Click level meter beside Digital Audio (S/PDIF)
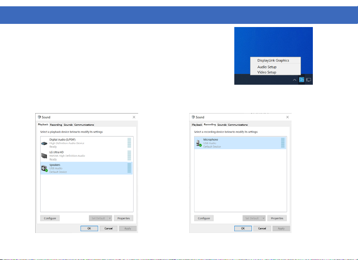 coord(129,143)
